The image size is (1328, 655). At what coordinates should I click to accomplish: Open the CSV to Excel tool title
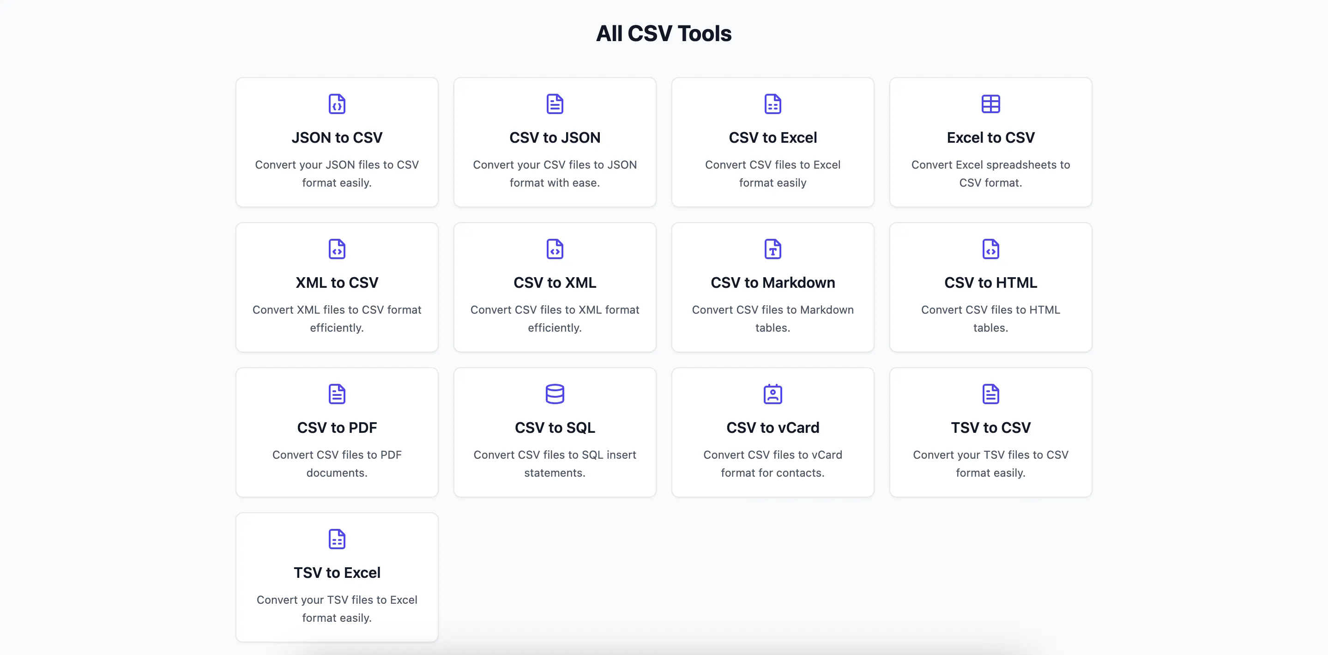773,138
